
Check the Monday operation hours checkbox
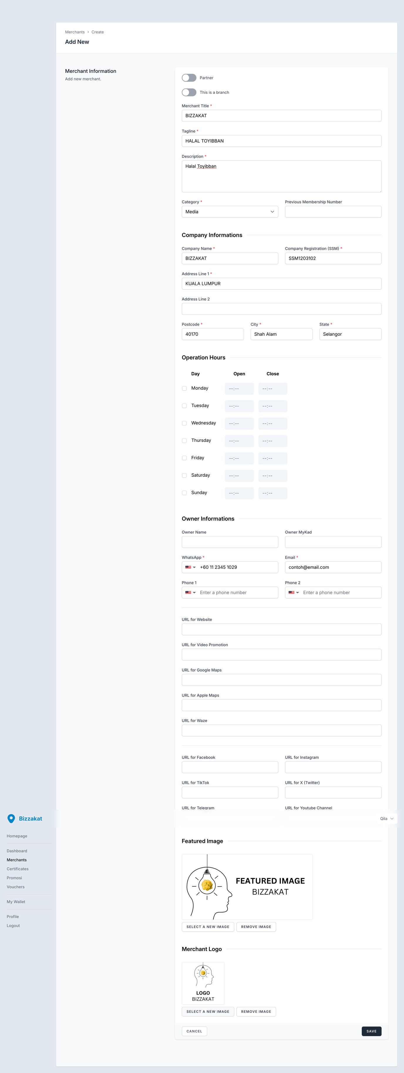click(184, 388)
